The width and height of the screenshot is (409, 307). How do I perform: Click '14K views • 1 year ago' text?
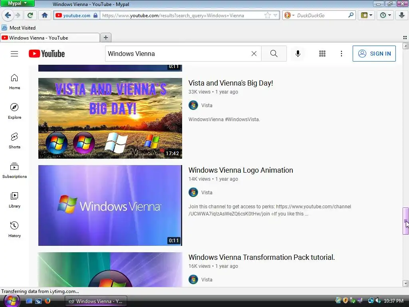[x=213, y=179]
